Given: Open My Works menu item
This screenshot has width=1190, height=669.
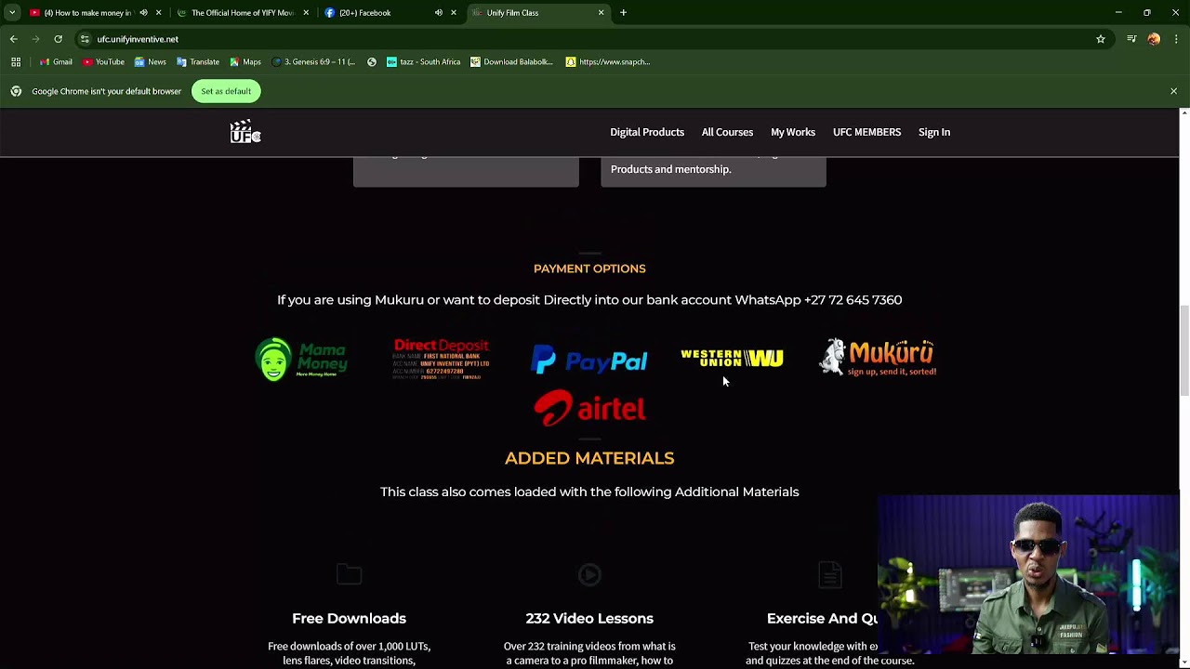Looking at the screenshot, I should pyautogui.click(x=793, y=132).
